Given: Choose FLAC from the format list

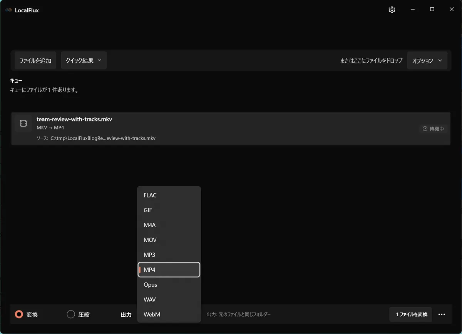Looking at the screenshot, I should [x=169, y=195].
